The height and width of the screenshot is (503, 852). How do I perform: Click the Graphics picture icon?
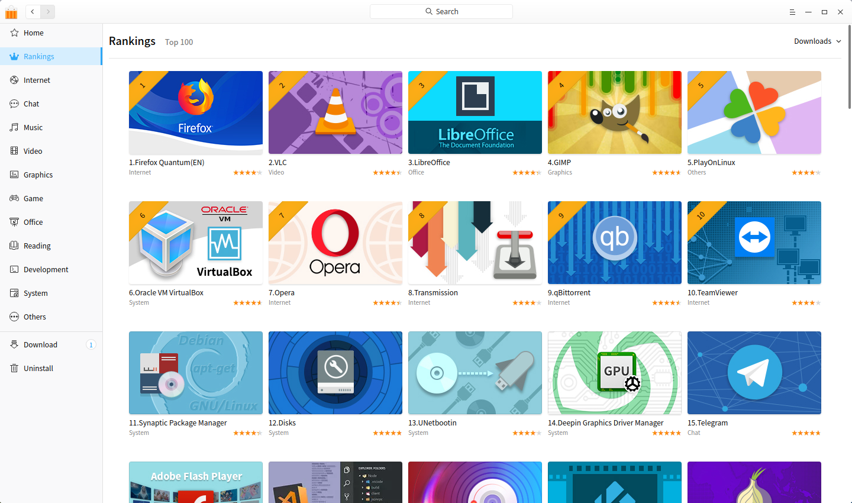pyautogui.click(x=14, y=175)
